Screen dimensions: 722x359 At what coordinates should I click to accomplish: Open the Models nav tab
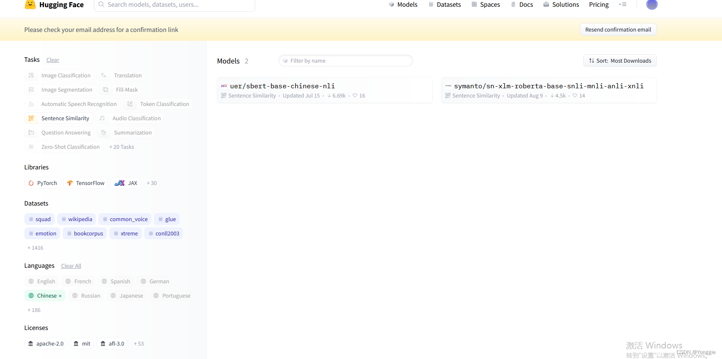(x=403, y=5)
